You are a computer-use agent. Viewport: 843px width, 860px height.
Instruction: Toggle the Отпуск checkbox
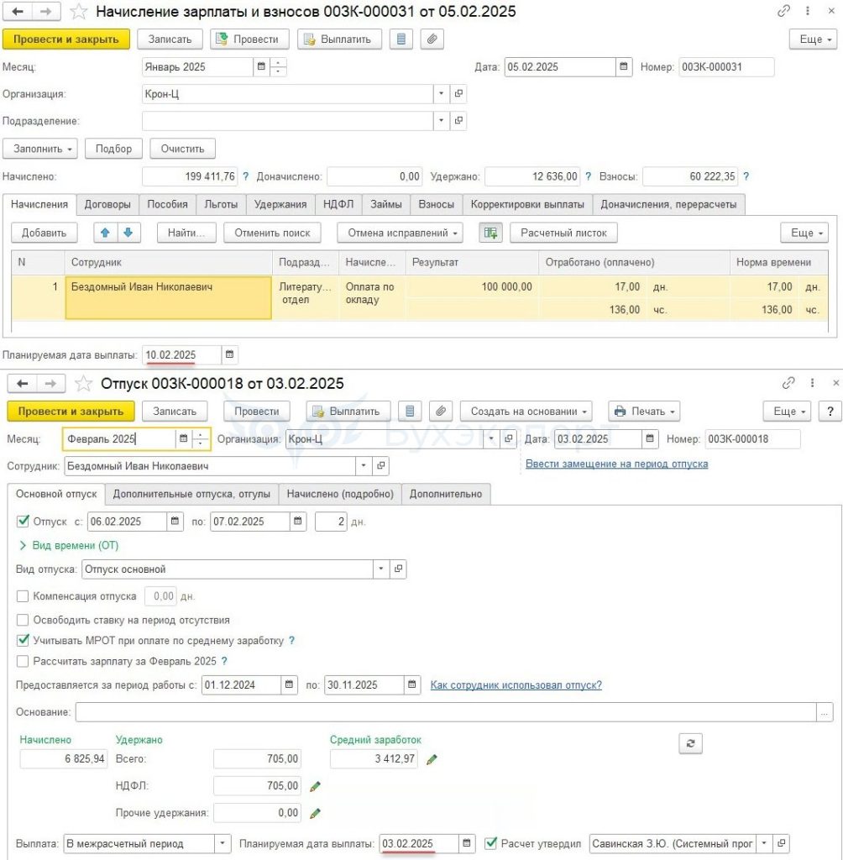click(x=23, y=521)
